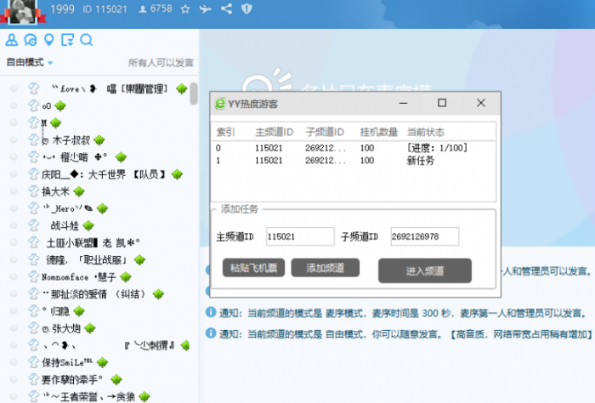
Task: Click the 子频道ID input field
Action: point(424,236)
